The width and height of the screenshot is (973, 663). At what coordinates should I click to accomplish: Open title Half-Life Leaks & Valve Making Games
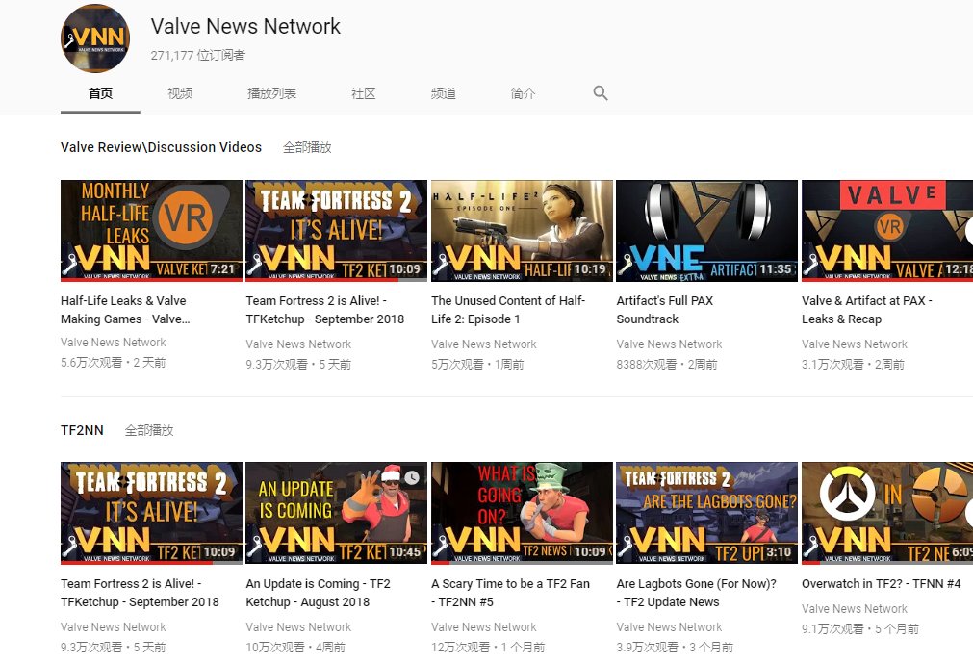(125, 310)
